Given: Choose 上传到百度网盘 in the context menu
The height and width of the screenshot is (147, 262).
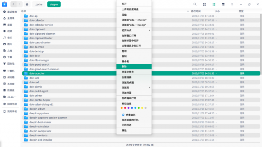Looking at the screenshot, I should pos(134,9).
